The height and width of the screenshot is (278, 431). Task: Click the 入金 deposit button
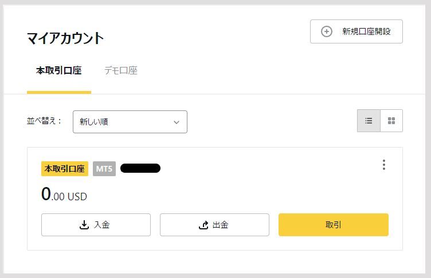[x=96, y=225]
